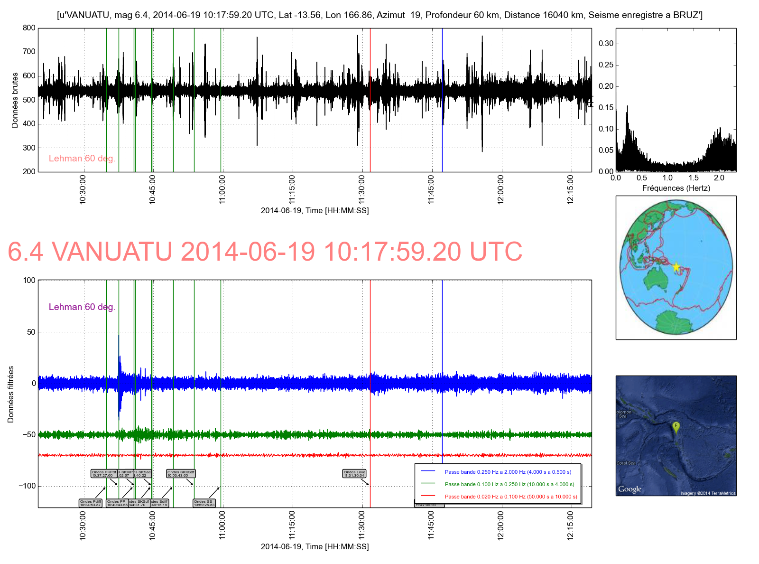Click the purple Lehman 60 deg. label in filtered plot
The image size is (759, 564).
[x=82, y=307]
